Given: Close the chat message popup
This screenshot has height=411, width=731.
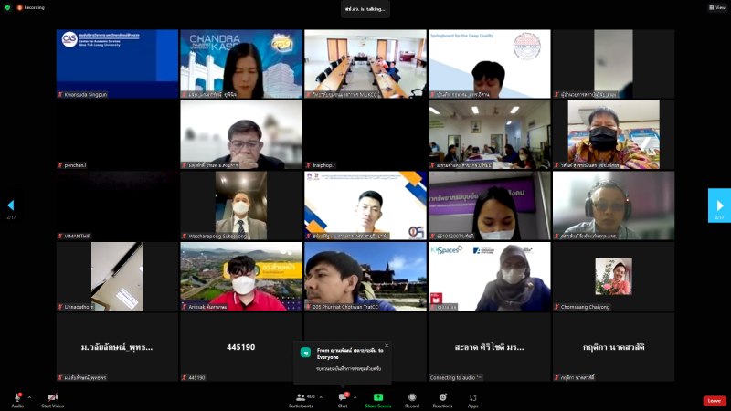Looking at the screenshot, I should click(387, 345).
